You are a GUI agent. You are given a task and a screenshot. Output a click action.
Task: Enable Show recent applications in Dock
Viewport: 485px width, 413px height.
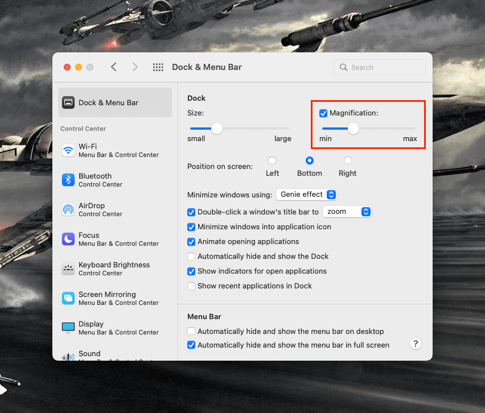click(x=191, y=286)
